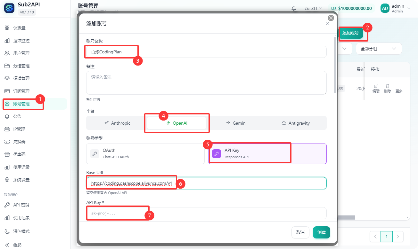418x249 pixels.
Task: Click the 创建 create button
Action: 321,232
